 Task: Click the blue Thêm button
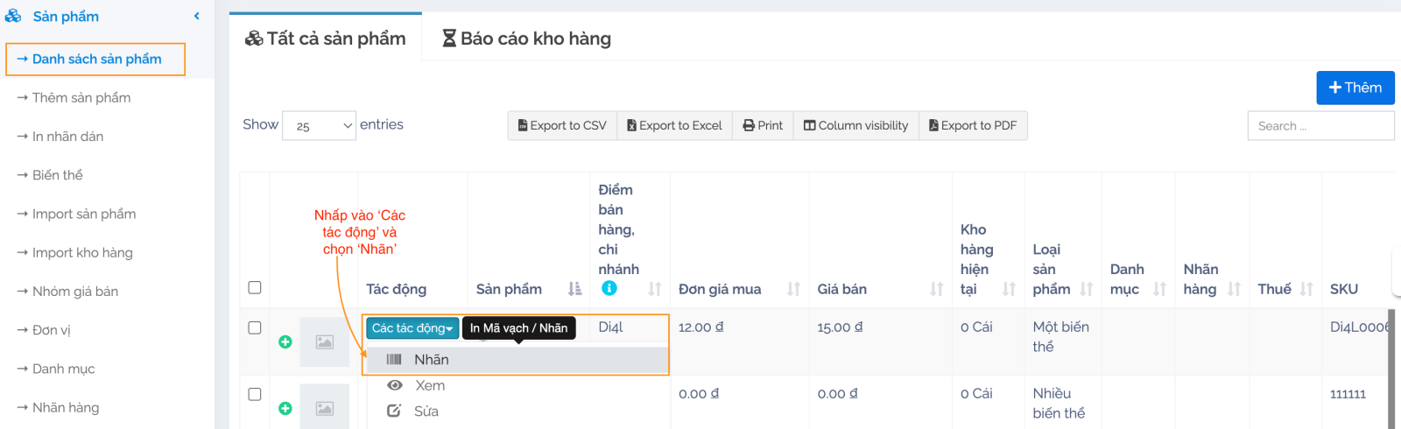tap(1355, 88)
